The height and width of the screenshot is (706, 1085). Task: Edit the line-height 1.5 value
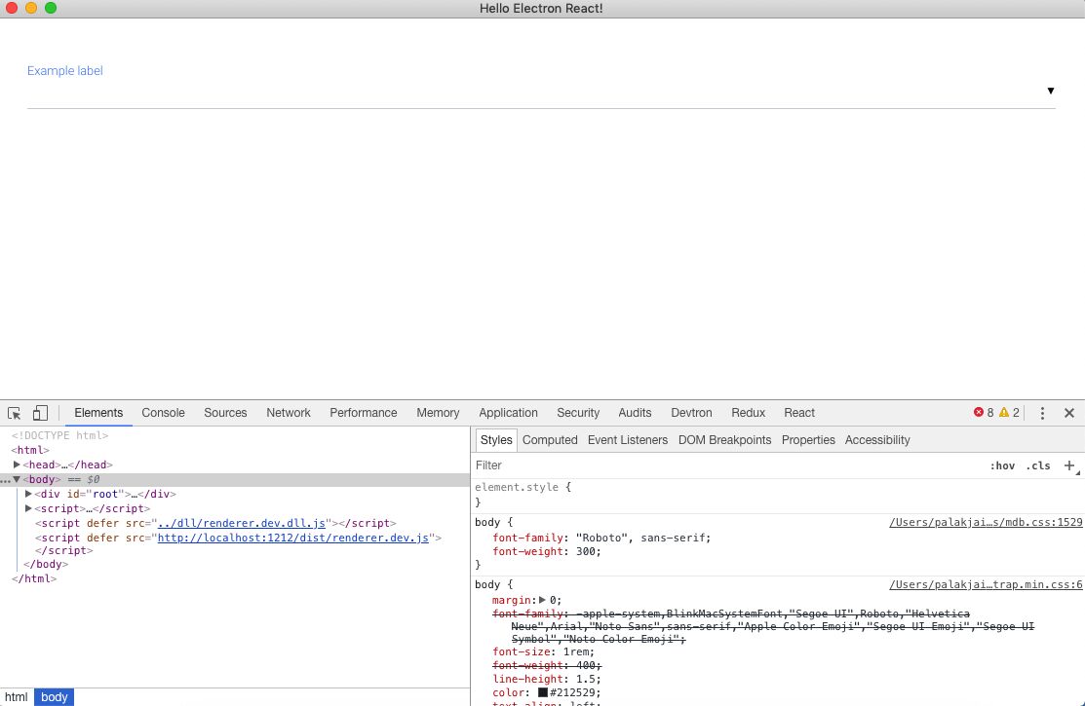click(x=585, y=679)
